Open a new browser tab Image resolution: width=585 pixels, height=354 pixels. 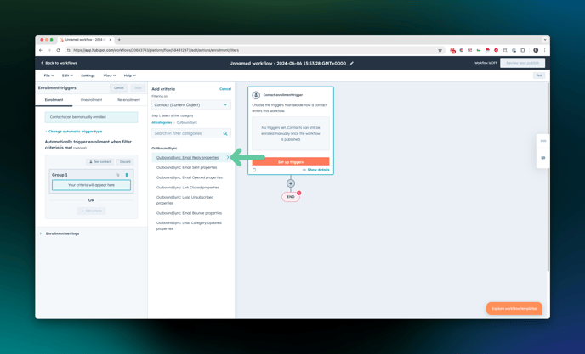[119, 40]
